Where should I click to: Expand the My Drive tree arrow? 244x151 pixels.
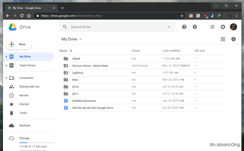6,57
